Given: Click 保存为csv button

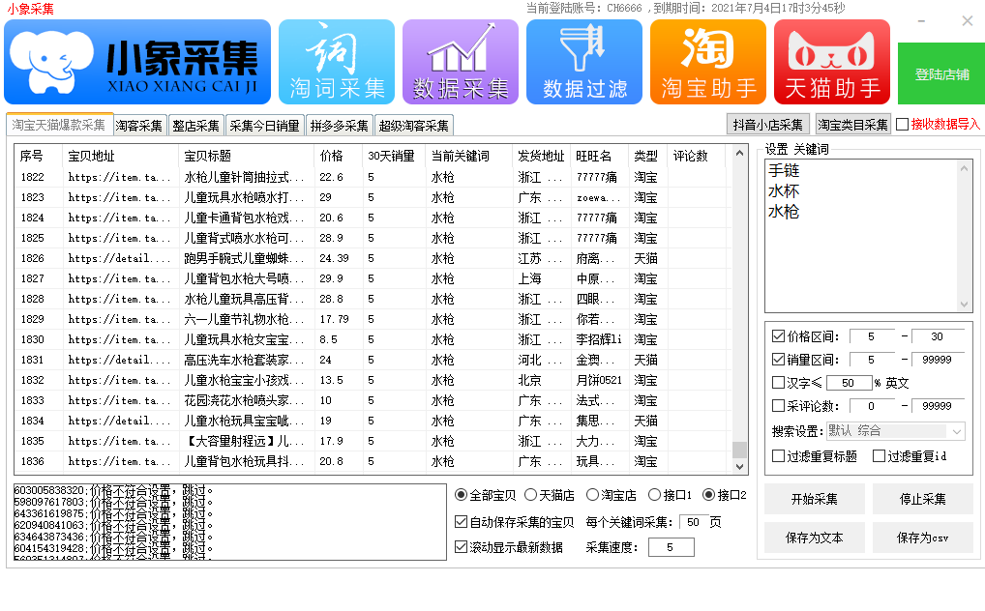Looking at the screenshot, I should (x=922, y=538).
